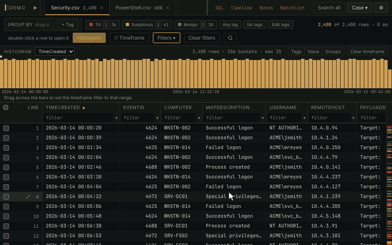Open the TimeCreated histogram field dropdown
Viewport: 392px width, 245px height.
coord(55,51)
